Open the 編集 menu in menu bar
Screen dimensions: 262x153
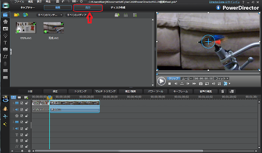click(x=30, y=2)
